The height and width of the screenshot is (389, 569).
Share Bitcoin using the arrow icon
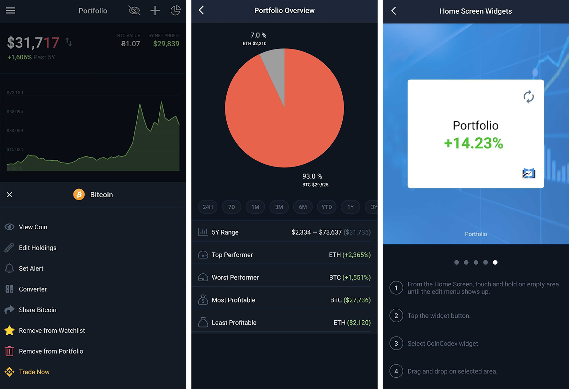click(x=10, y=310)
